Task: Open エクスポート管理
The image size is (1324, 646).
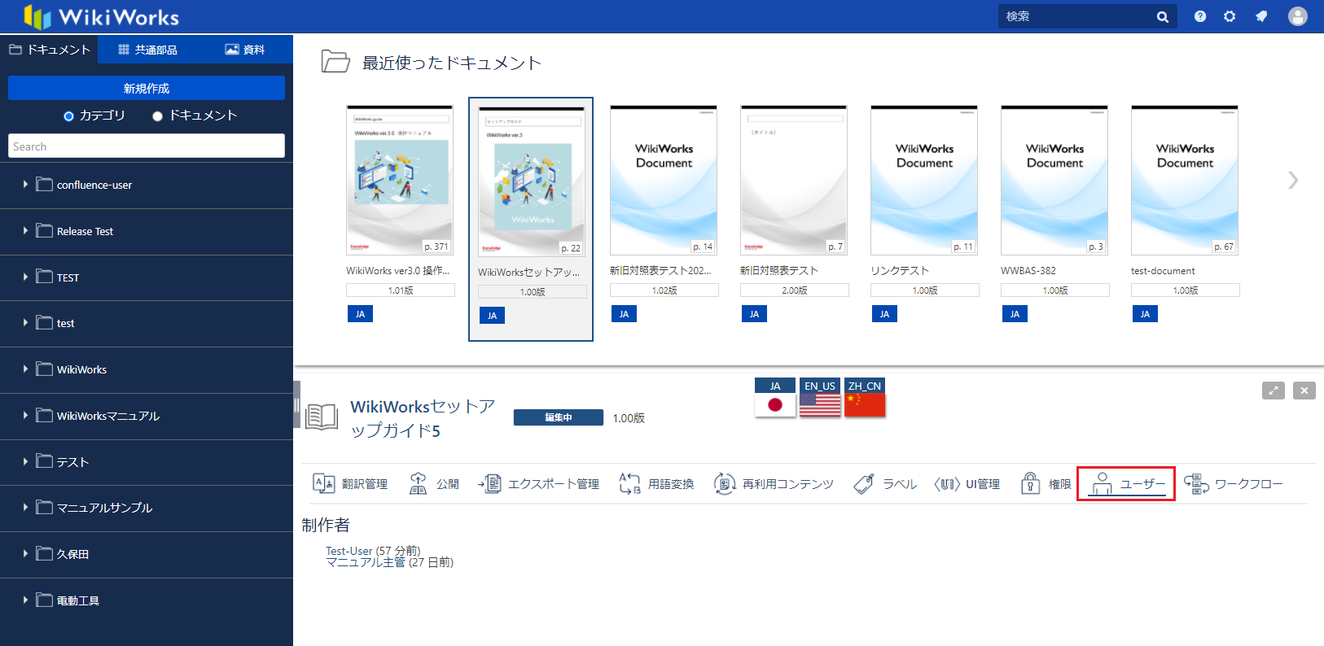Action: pos(538,484)
